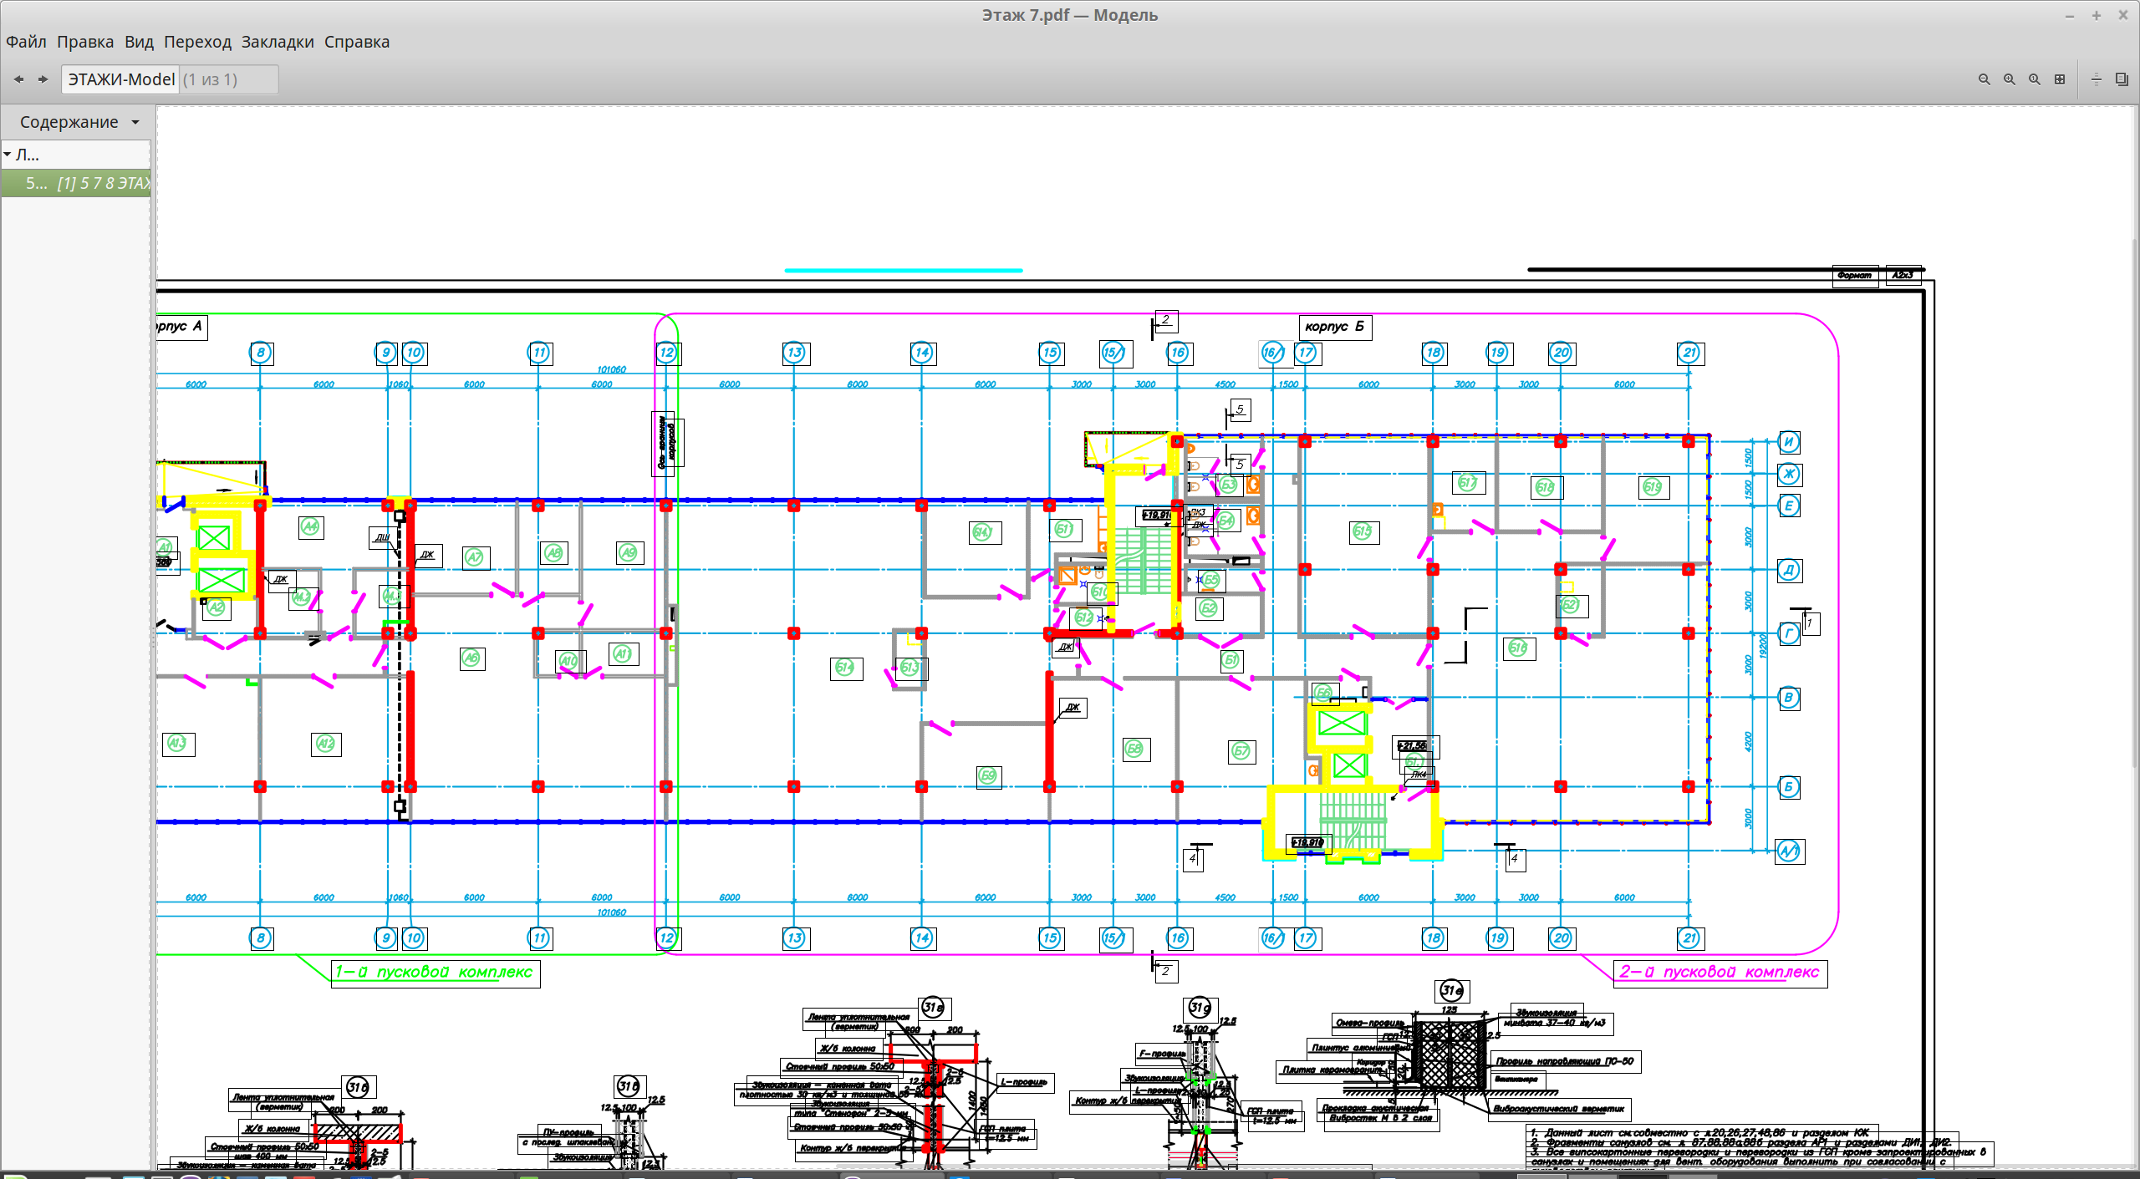Click the 'А2х3' format cell
This screenshot has height=1179, width=2140.
click(x=1903, y=275)
